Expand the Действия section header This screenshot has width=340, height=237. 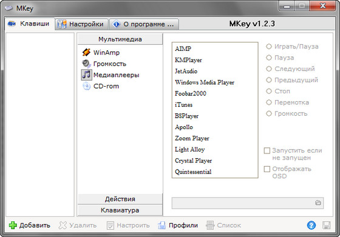[120, 199]
